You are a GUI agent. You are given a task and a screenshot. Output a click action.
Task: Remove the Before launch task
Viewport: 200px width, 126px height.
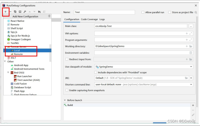click(193, 110)
